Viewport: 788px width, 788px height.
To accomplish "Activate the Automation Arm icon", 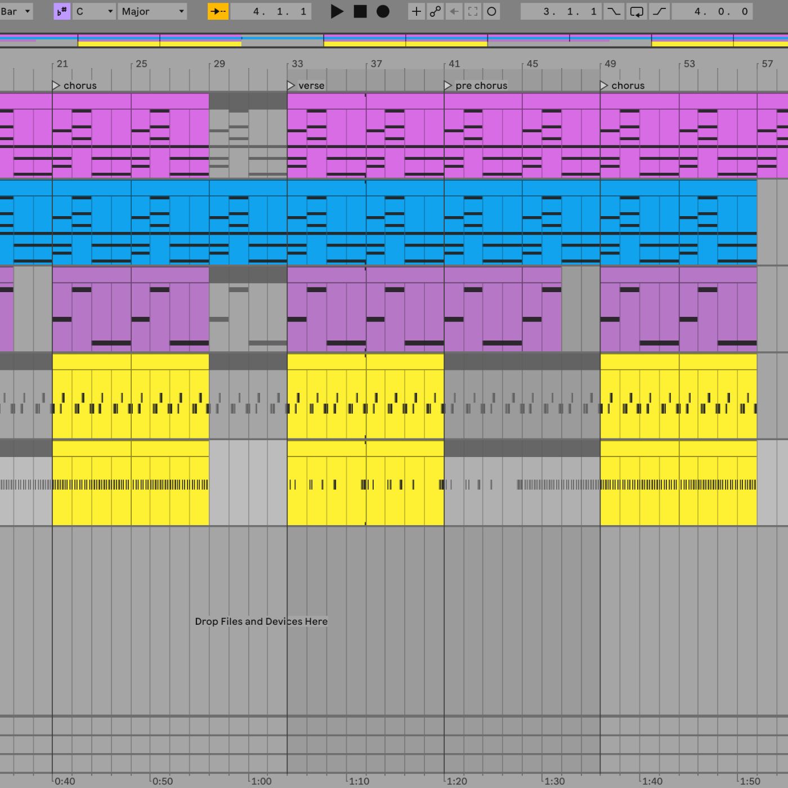I will coord(436,11).
